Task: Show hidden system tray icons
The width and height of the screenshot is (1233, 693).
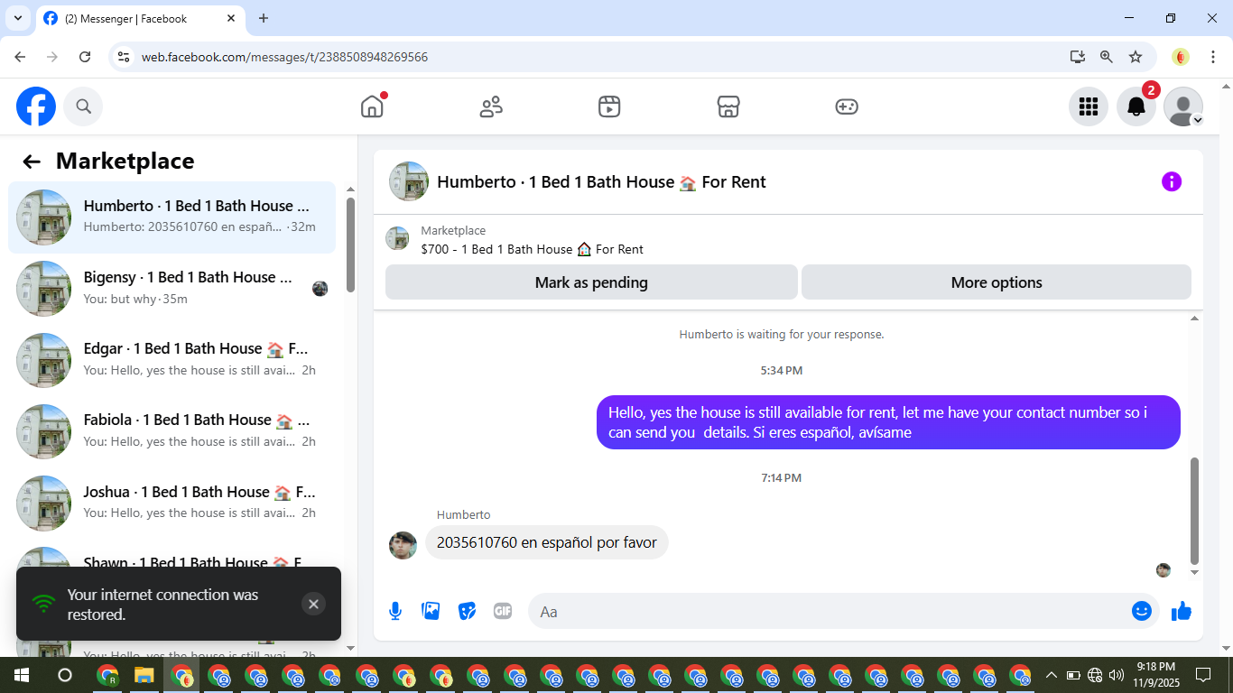Action: pos(1051,675)
